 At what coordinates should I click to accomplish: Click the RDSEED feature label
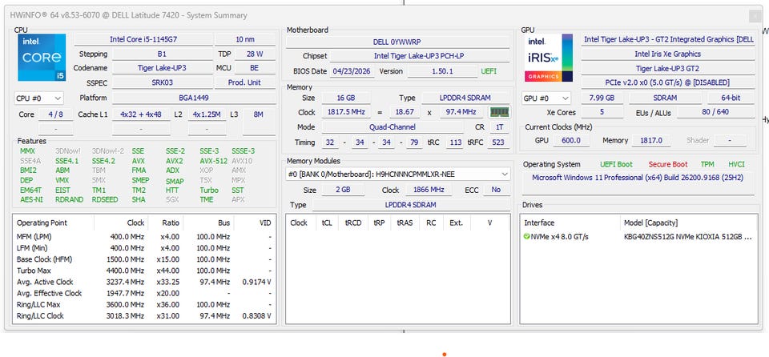(104, 199)
